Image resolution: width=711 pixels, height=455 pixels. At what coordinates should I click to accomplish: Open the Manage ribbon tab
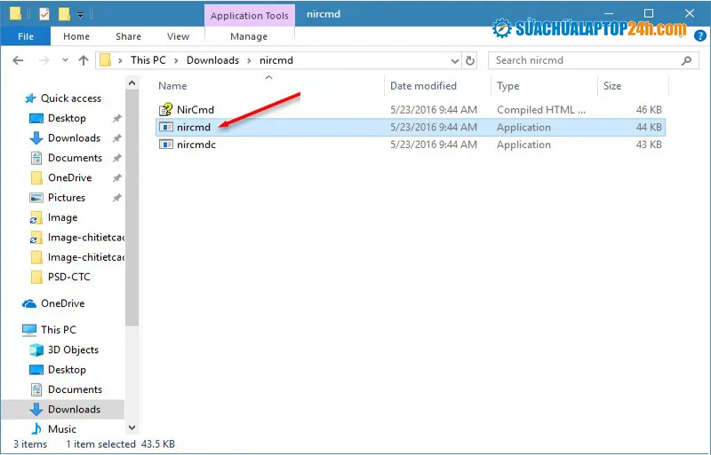(x=249, y=36)
